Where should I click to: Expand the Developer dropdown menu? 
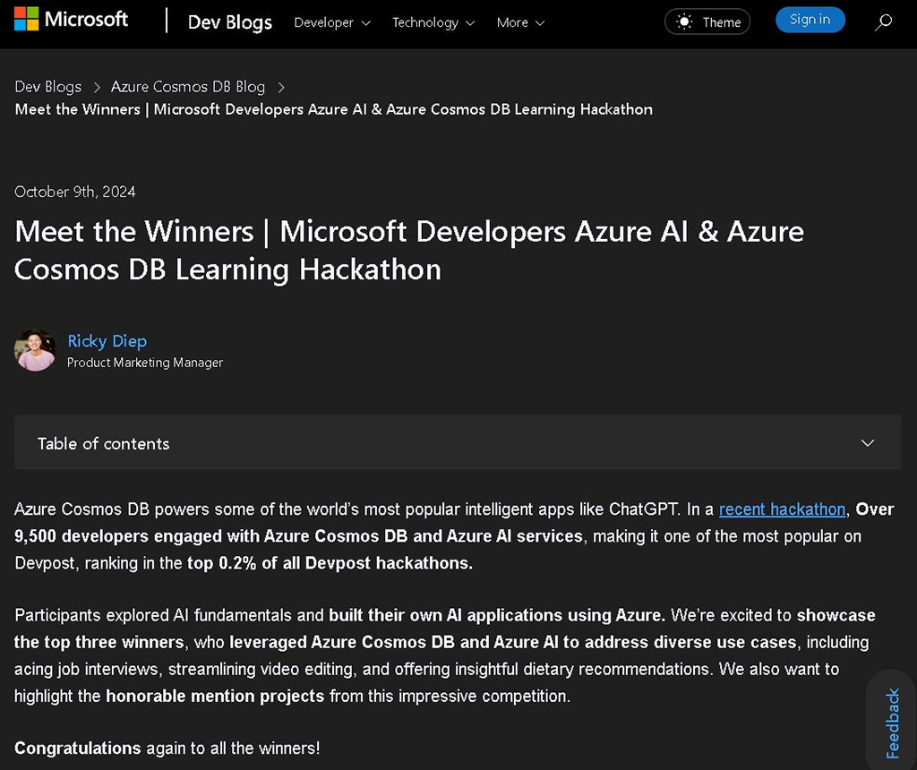(x=331, y=22)
